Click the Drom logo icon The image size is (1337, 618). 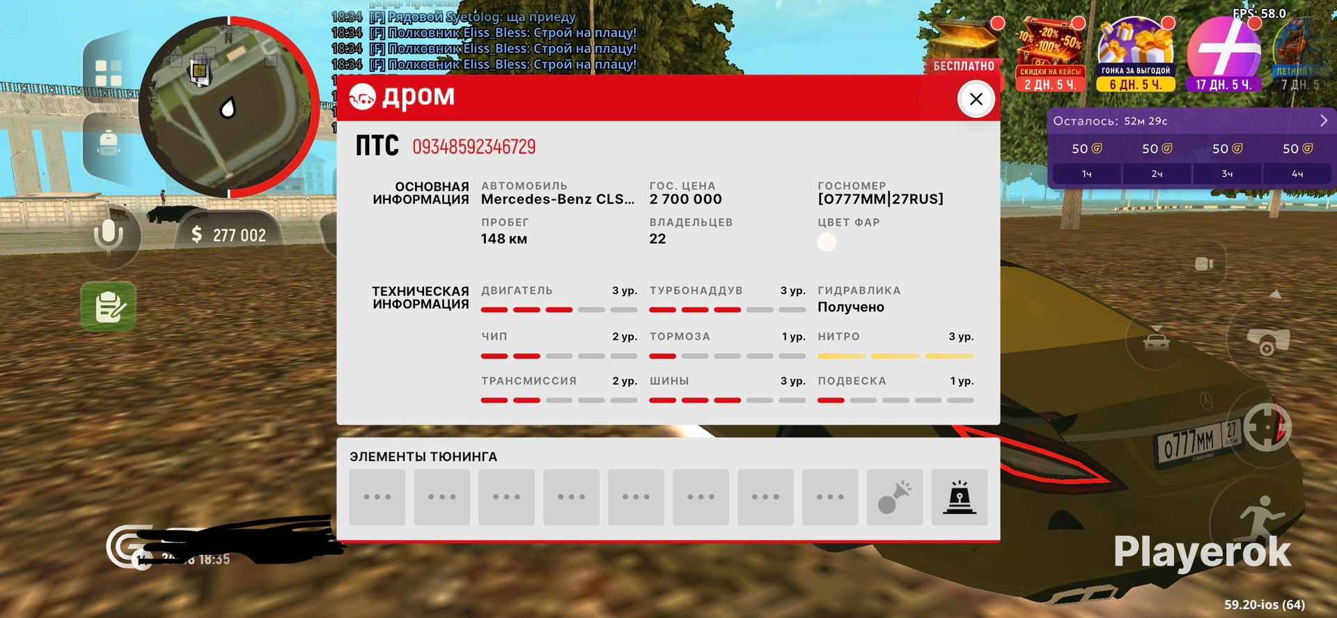tap(362, 97)
